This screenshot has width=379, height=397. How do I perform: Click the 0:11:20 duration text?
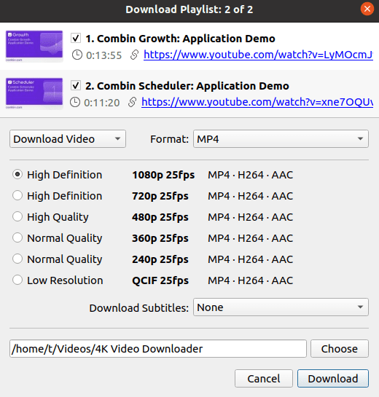coord(102,103)
